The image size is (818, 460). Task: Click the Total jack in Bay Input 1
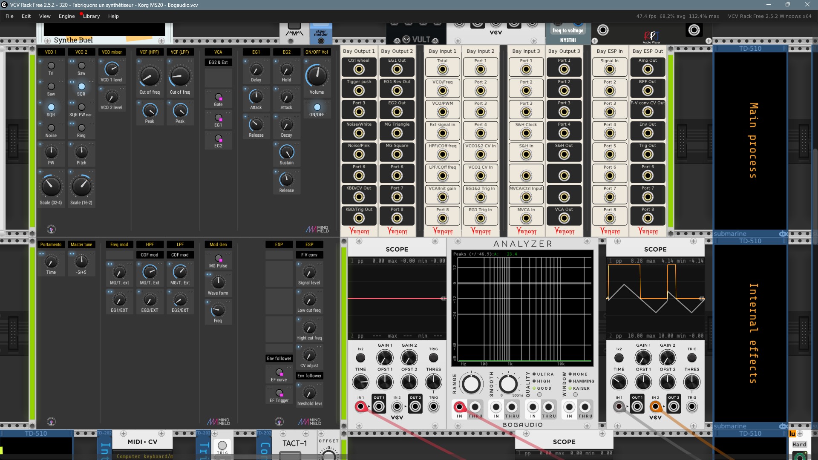click(443, 69)
